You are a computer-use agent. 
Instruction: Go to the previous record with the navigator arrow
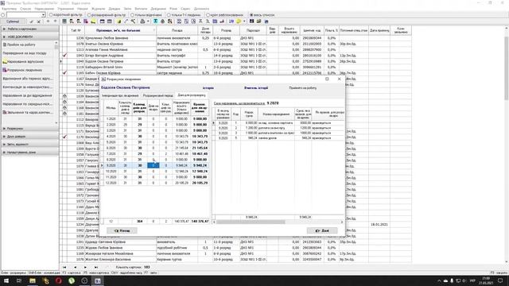point(75,267)
